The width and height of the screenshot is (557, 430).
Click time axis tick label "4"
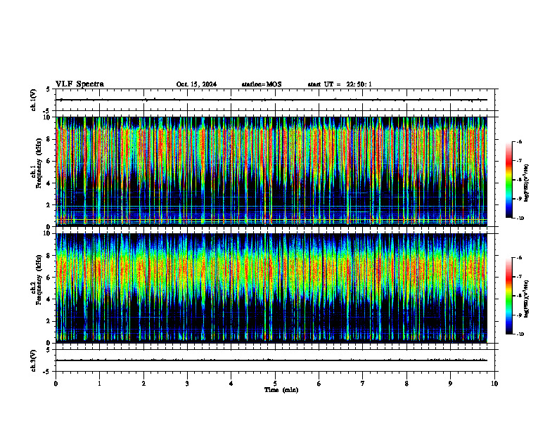[x=231, y=384]
